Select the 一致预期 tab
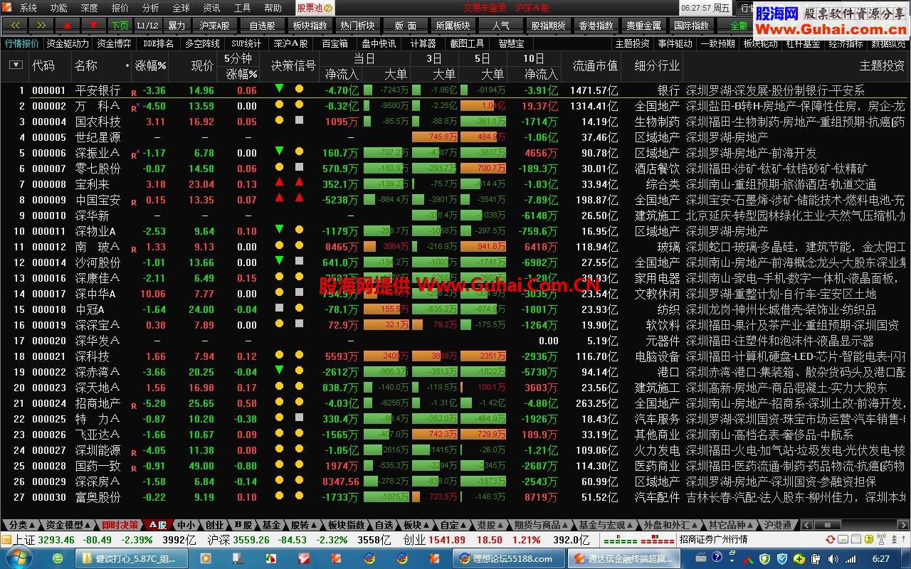The height and width of the screenshot is (569, 911). pyautogui.click(x=717, y=43)
